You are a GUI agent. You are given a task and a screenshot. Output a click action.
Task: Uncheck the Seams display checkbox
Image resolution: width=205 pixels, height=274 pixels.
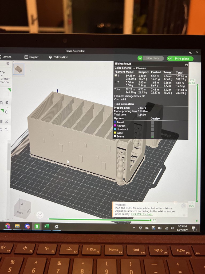click(152, 137)
